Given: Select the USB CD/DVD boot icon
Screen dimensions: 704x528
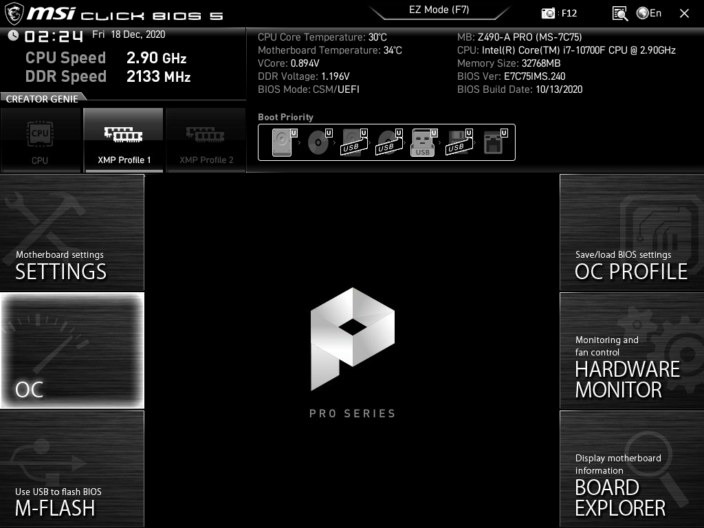Looking at the screenshot, I should tap(389, 142).
